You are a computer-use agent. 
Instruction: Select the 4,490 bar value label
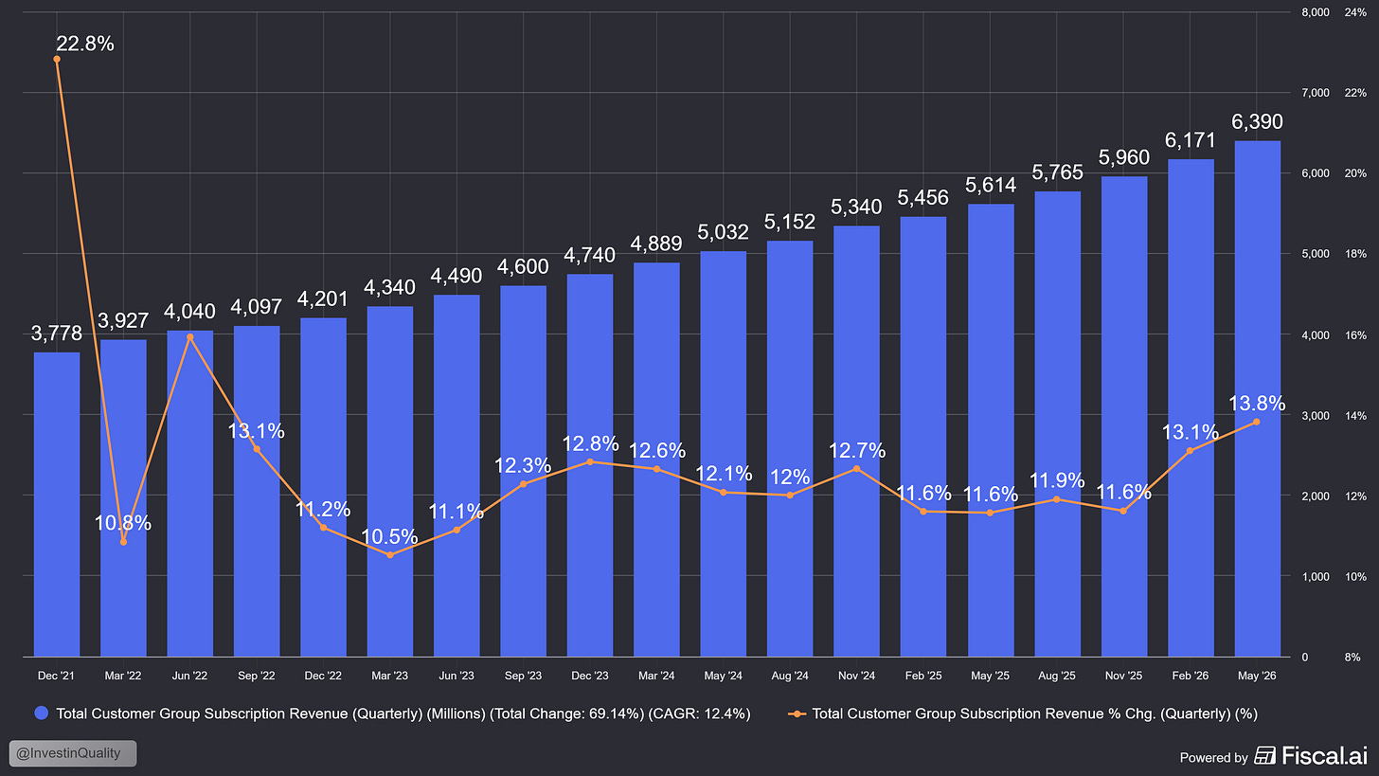click(457, 276)
